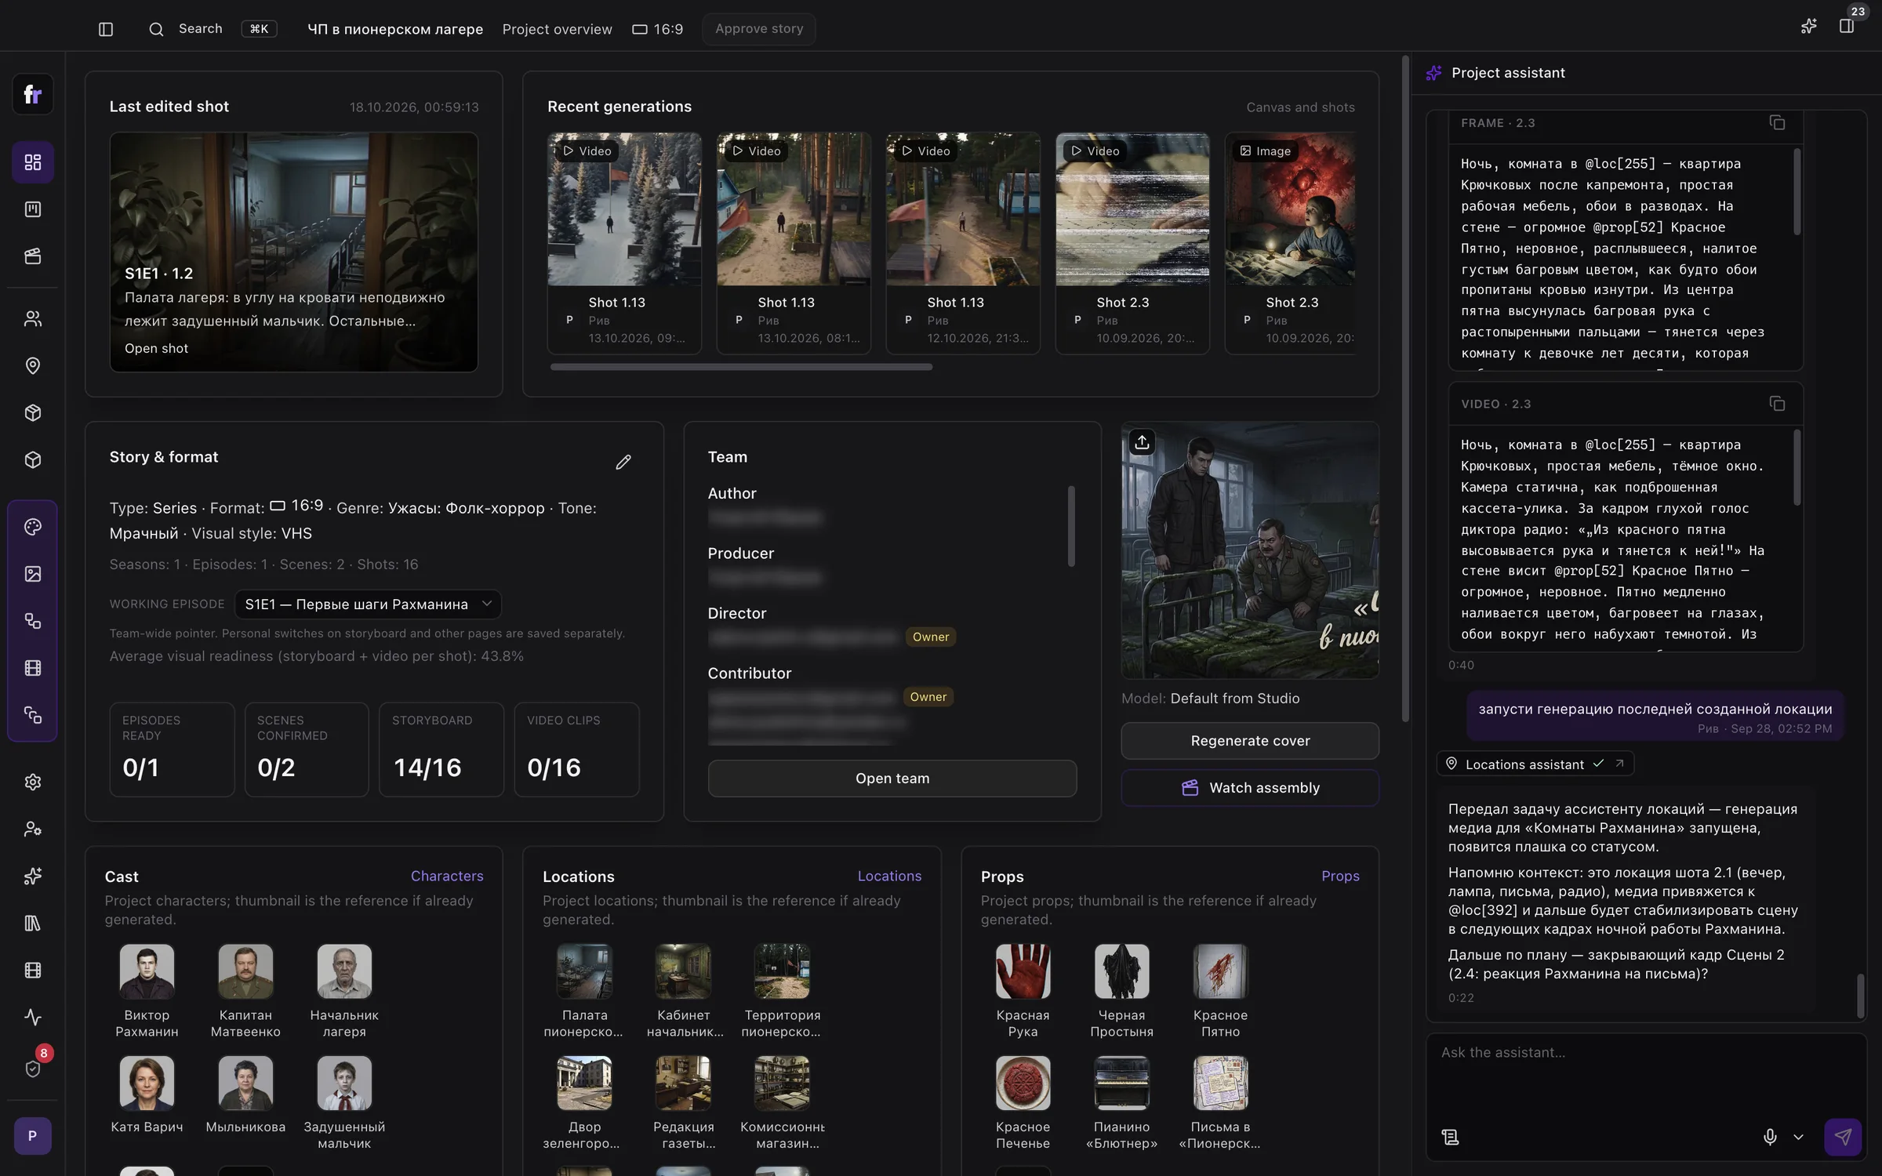Open the clapperboard icon in sidebar
The image size is (1882, 1176).
click(x=33, y=256)
